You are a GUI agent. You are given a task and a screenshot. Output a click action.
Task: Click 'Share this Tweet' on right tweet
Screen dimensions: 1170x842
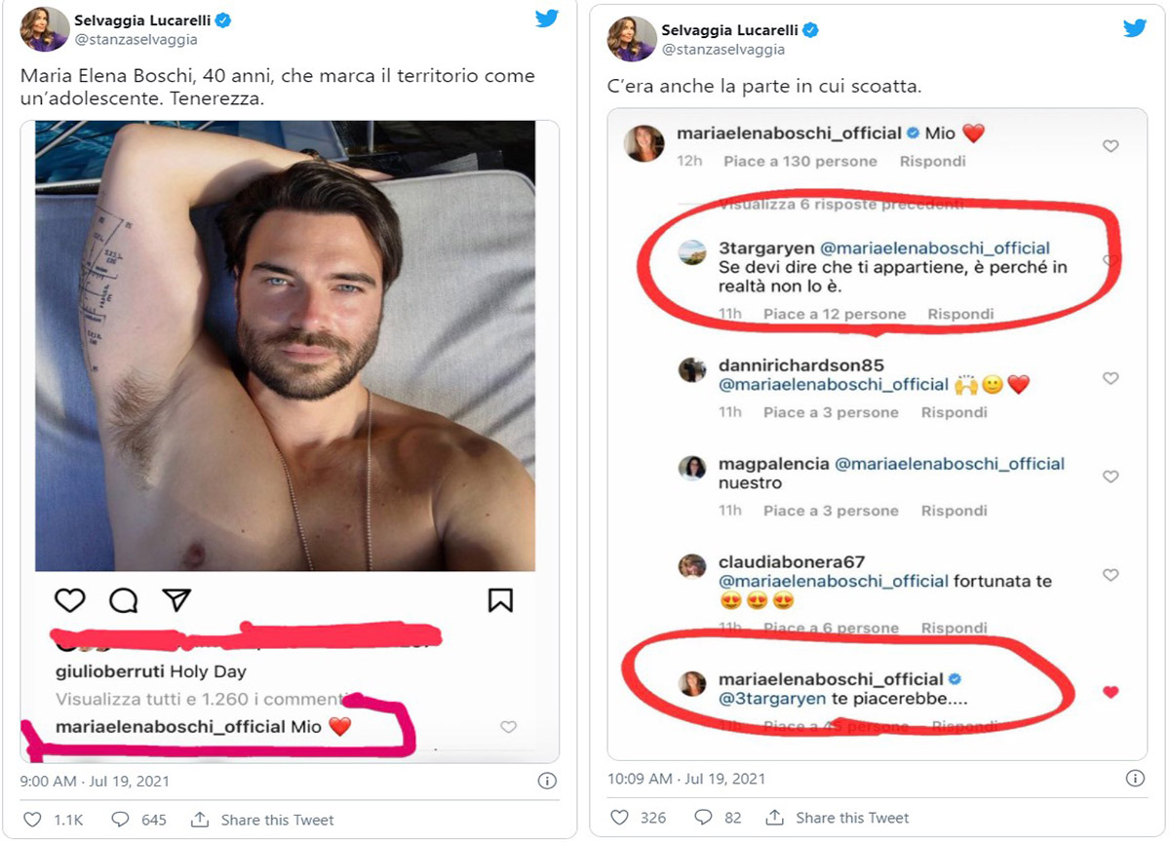tap(851, 818)
